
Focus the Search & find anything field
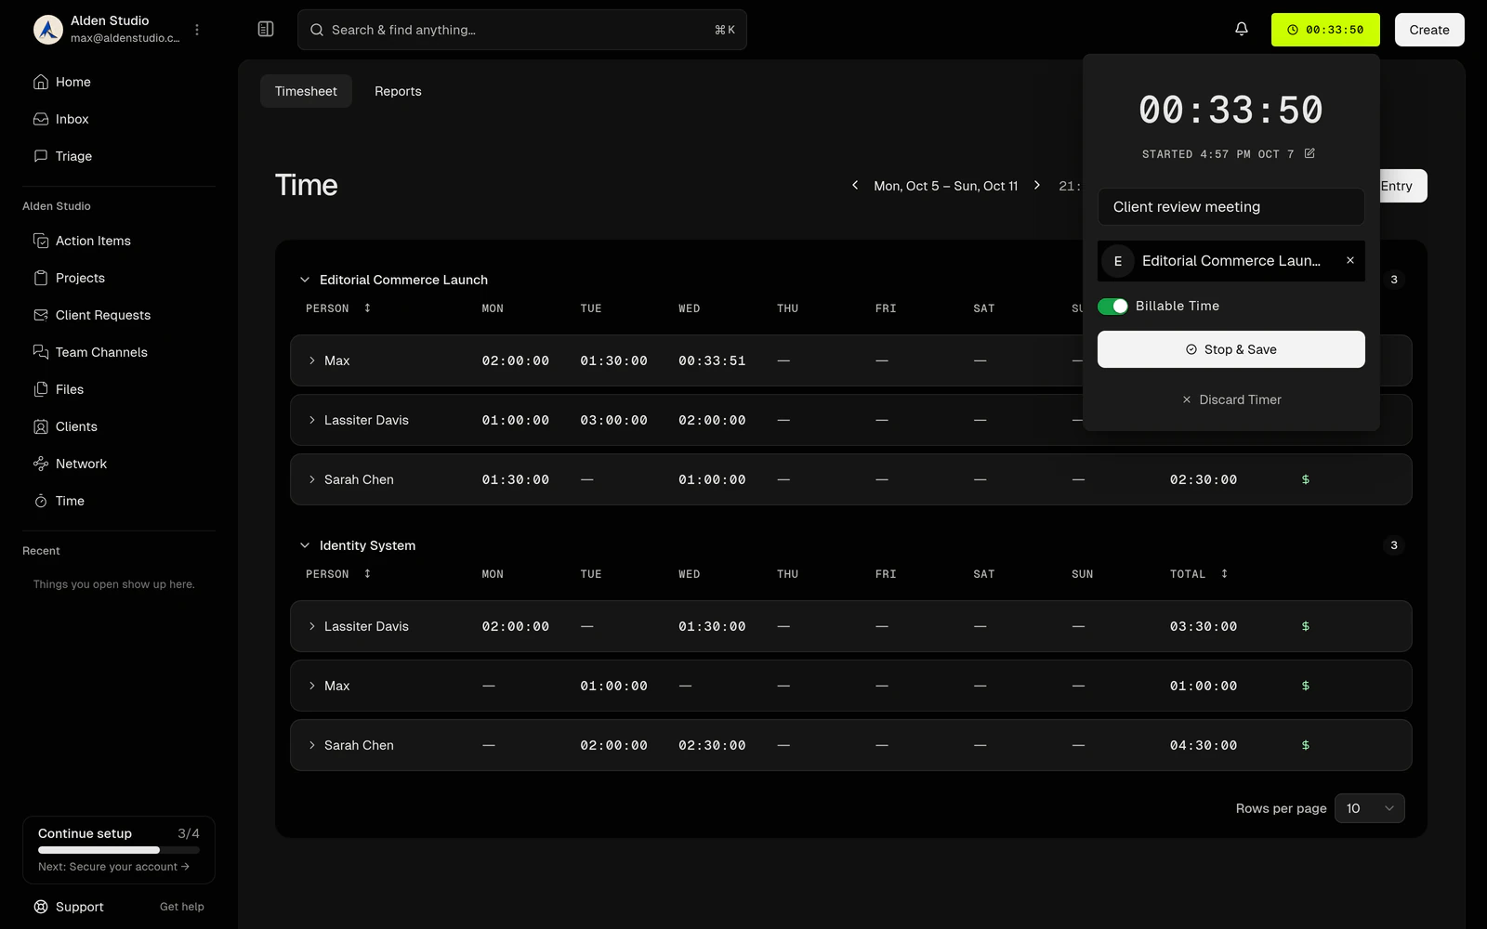pyautogui.click(x=522, y=30)
